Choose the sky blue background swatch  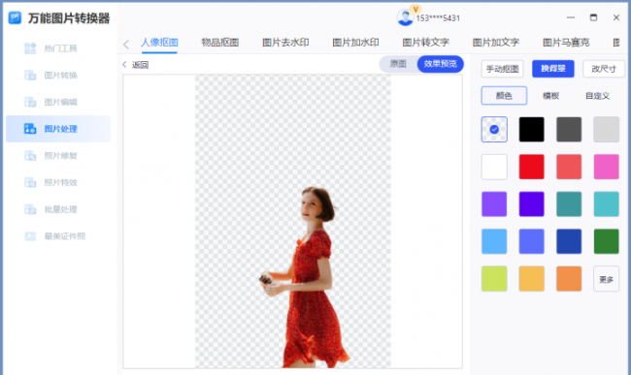coord(494,241)
